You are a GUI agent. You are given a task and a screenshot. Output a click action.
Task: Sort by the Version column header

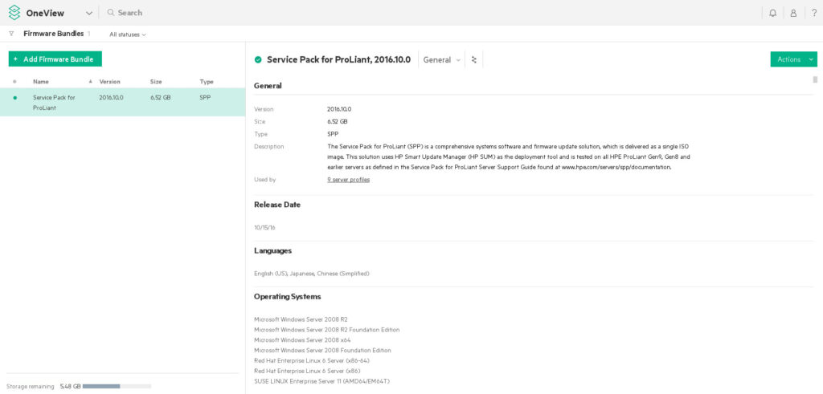pyautogui.click(x=109, y=82)
